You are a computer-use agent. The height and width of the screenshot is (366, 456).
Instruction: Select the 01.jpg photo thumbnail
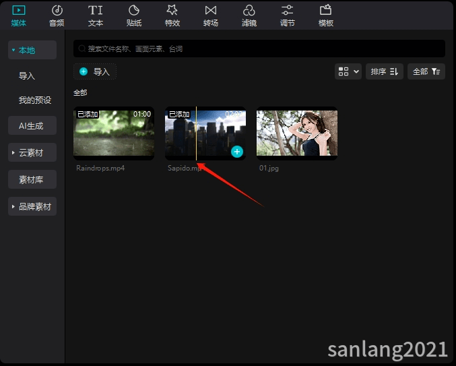point(297,133)
